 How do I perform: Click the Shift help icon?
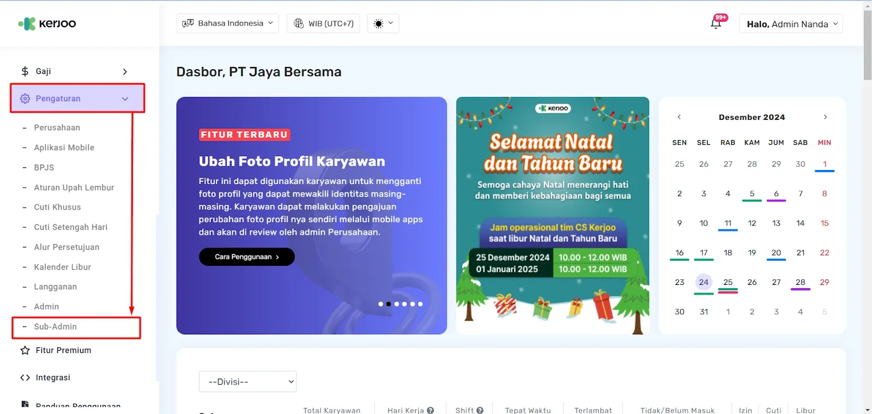(480, 410)
